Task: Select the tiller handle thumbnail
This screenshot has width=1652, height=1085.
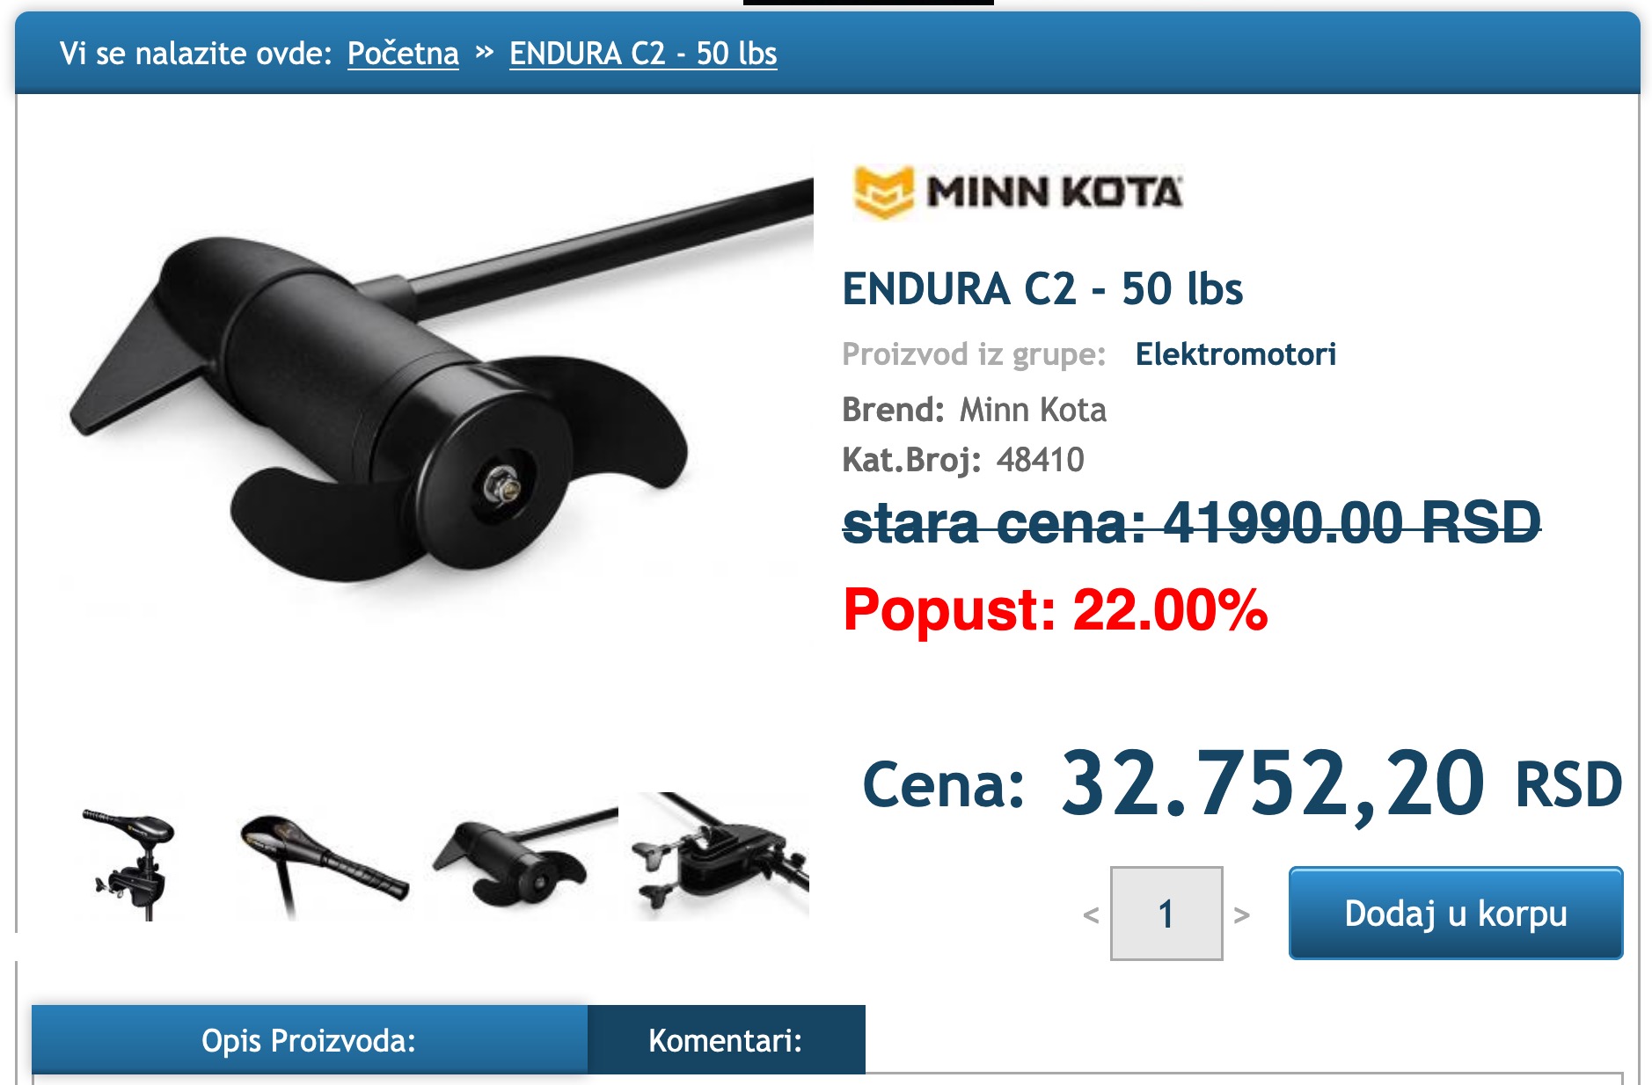Action: [x=323, y=860]
